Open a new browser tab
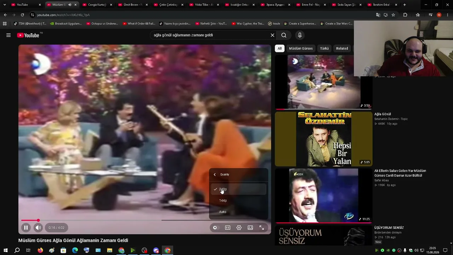The height and width of the screenshot is (255, 453). click(405, 5)
